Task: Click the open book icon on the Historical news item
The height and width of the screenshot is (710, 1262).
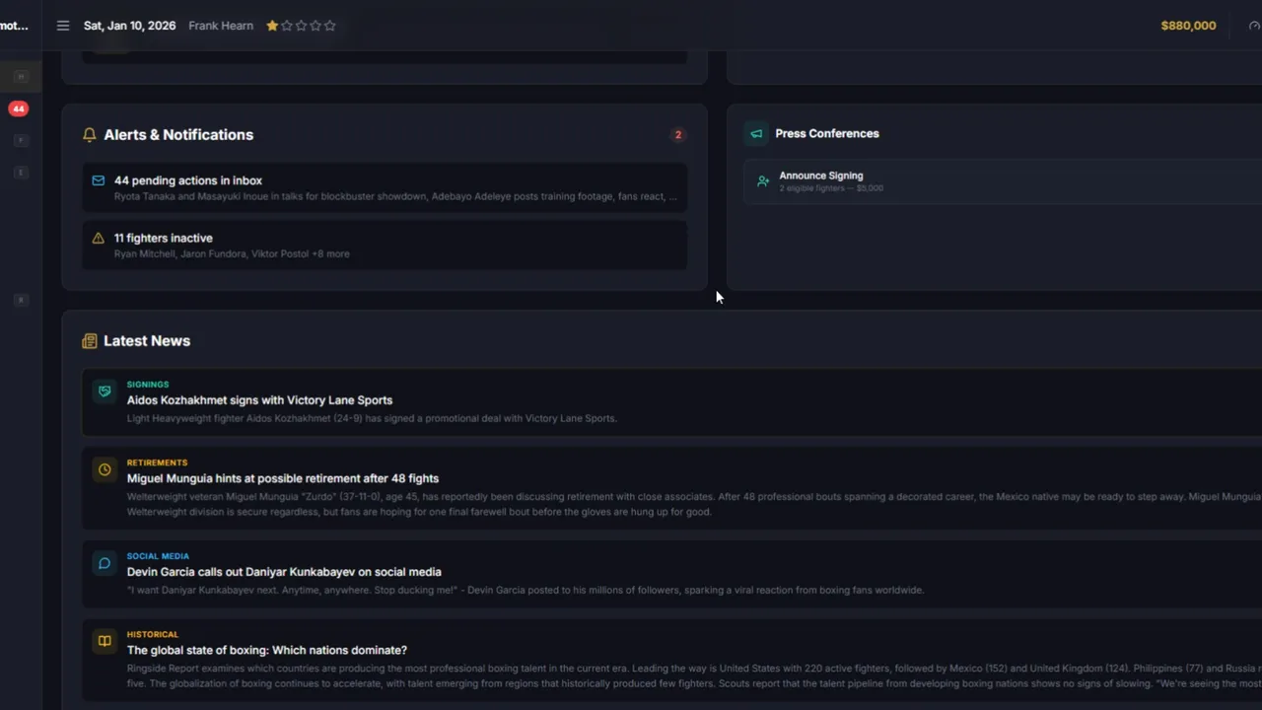Action: 105,641
